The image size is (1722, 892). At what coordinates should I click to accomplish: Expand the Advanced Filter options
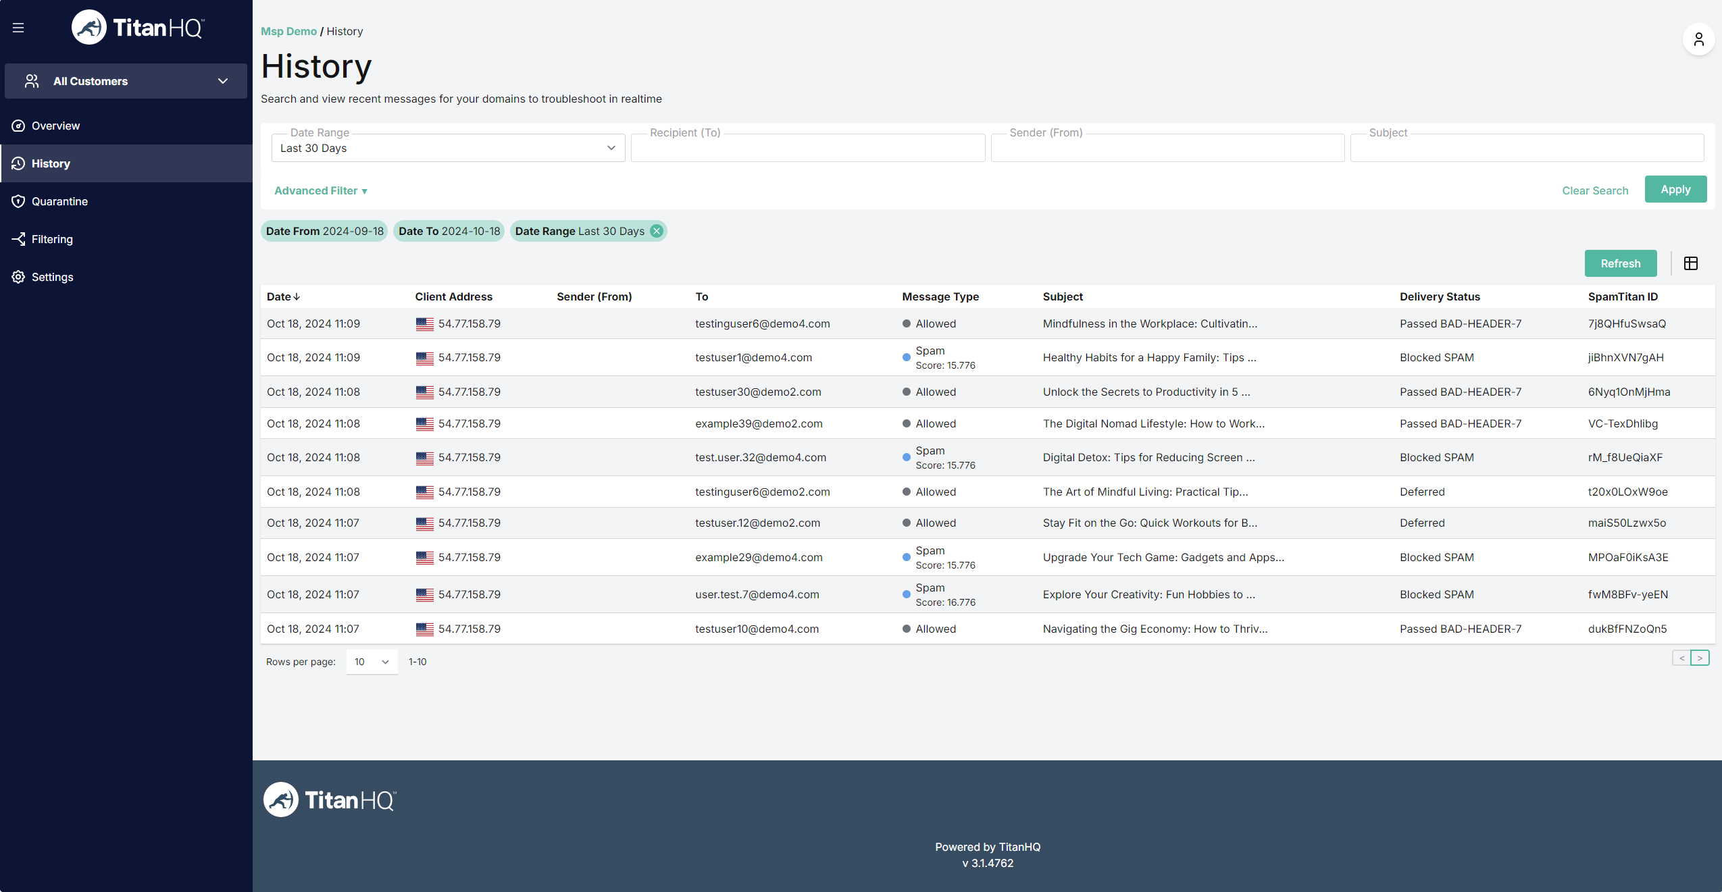[x=321, y=190]
